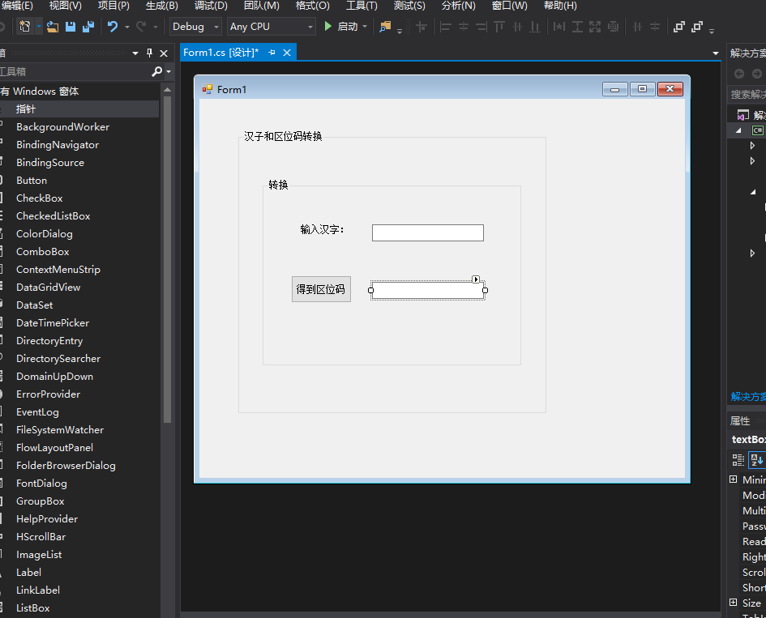Click the categorized properties view icon
This screenshot has width=766, height=618.
[x=738, y=460]
